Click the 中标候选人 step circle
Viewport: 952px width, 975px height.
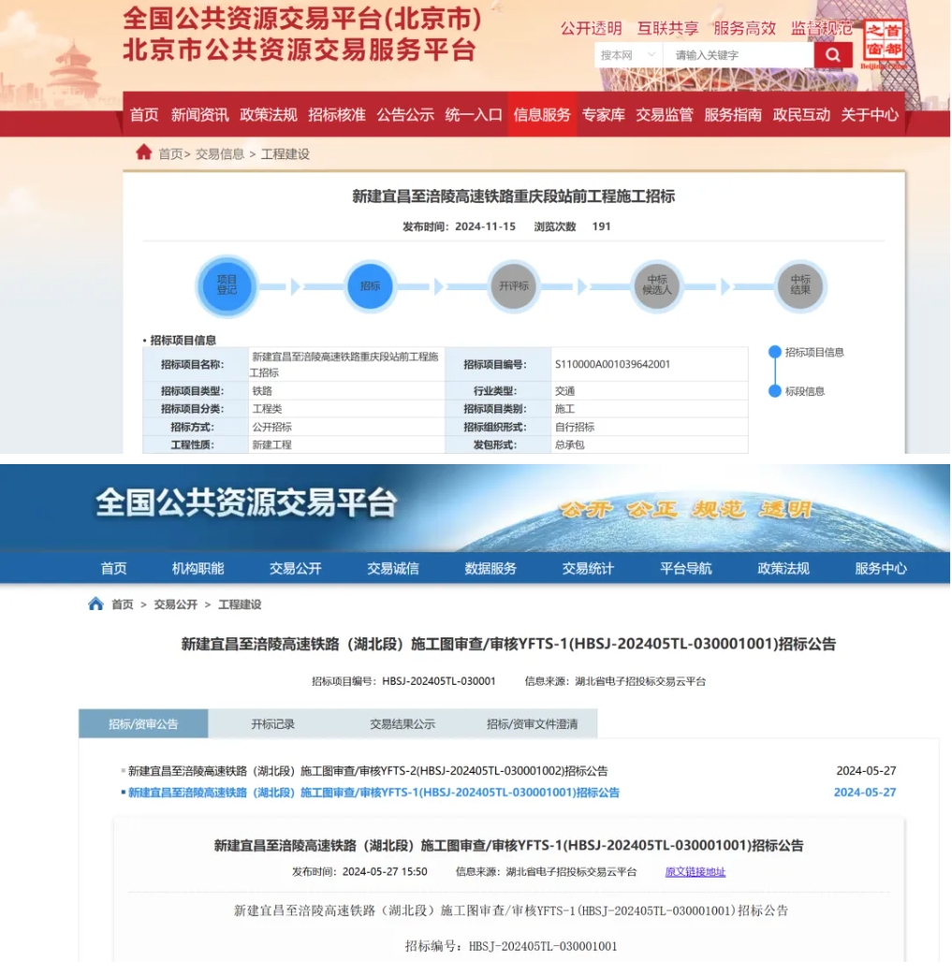pyautogui.click(x=656, y=285)
